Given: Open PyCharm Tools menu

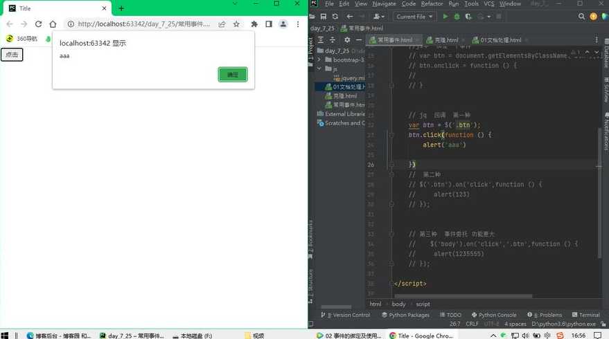Looking at the screenshot, I should pos(471,3).
